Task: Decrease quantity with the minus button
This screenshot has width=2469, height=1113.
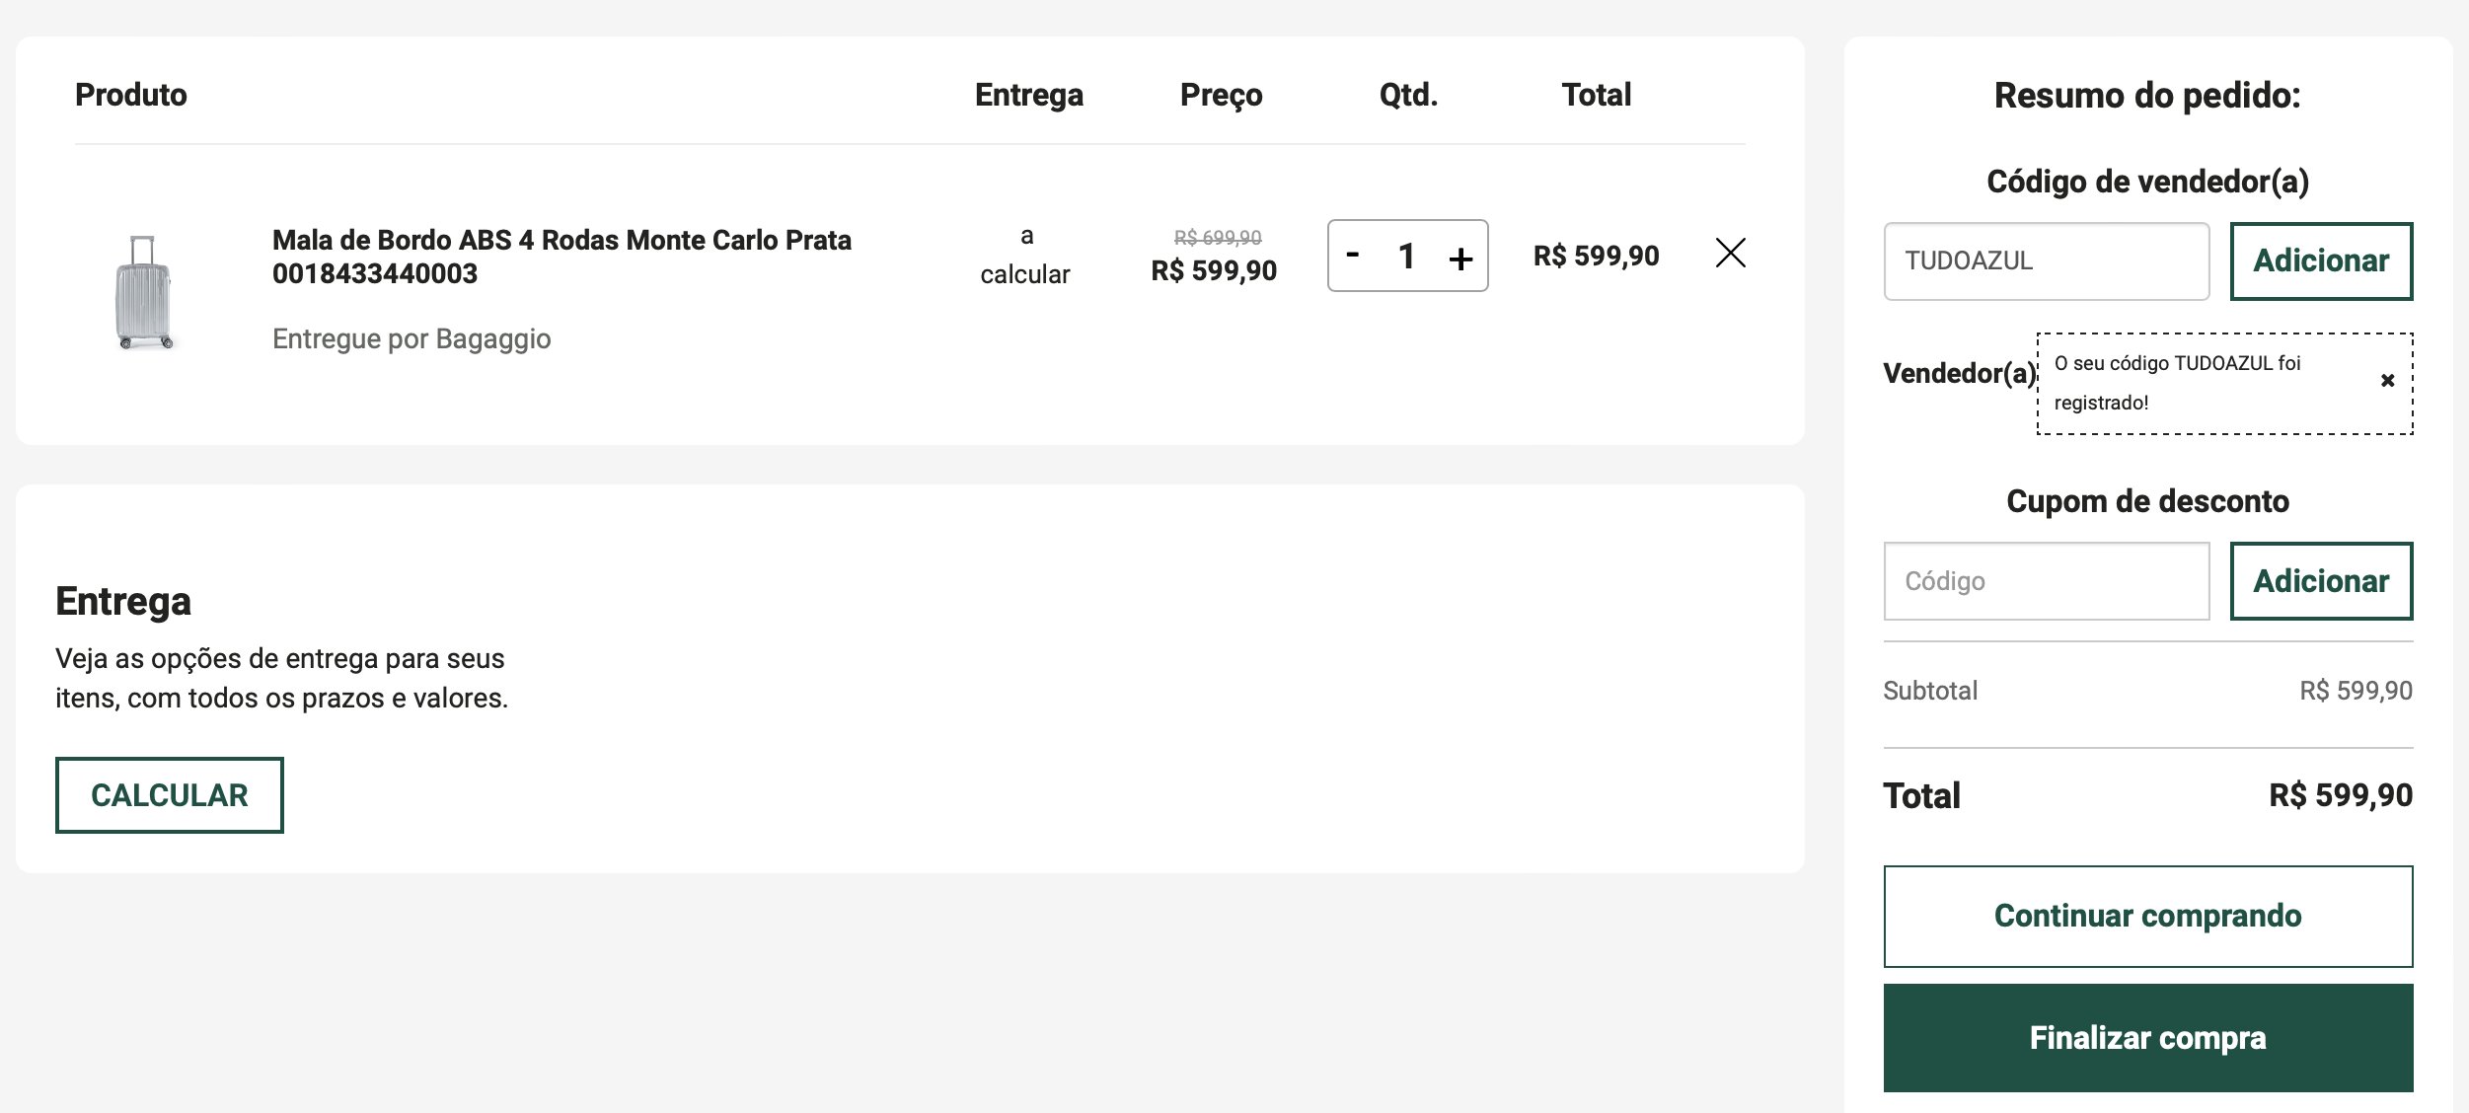Action: 1353,255
